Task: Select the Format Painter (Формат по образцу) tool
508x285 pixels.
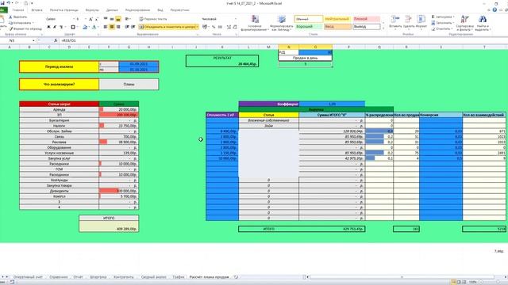Action: click(x=25, y=28)
